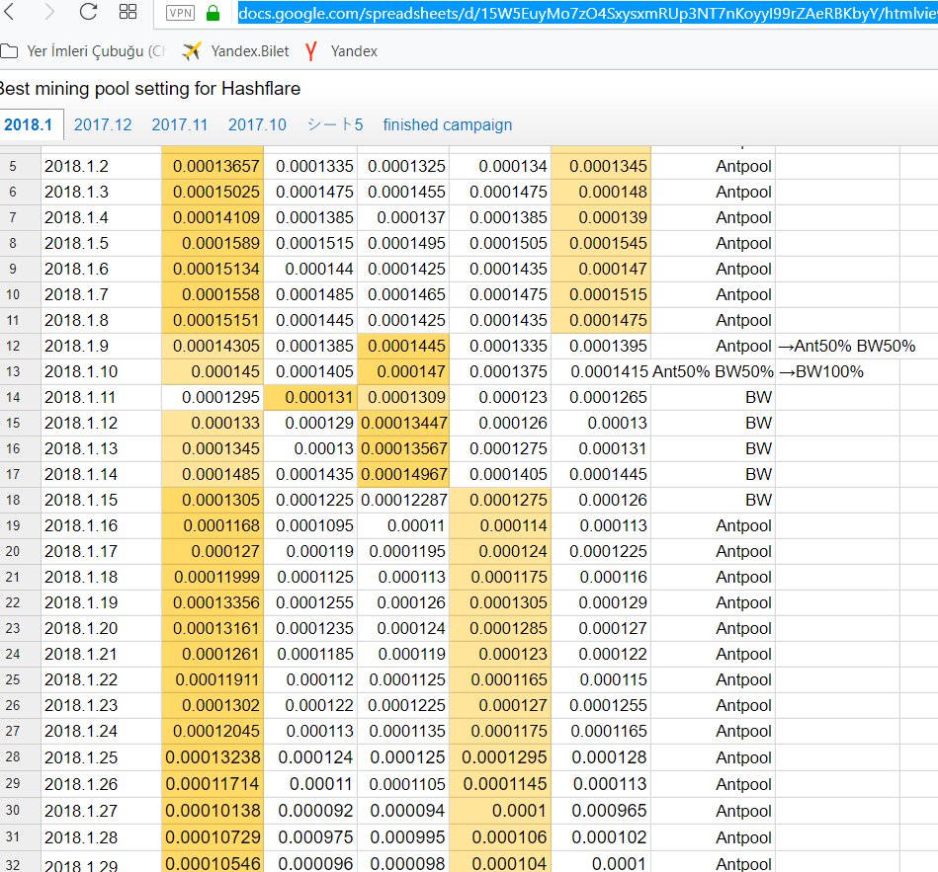Toggle the VPN badge in address bar
938x872 pixels.
click(x=181, y=13)
